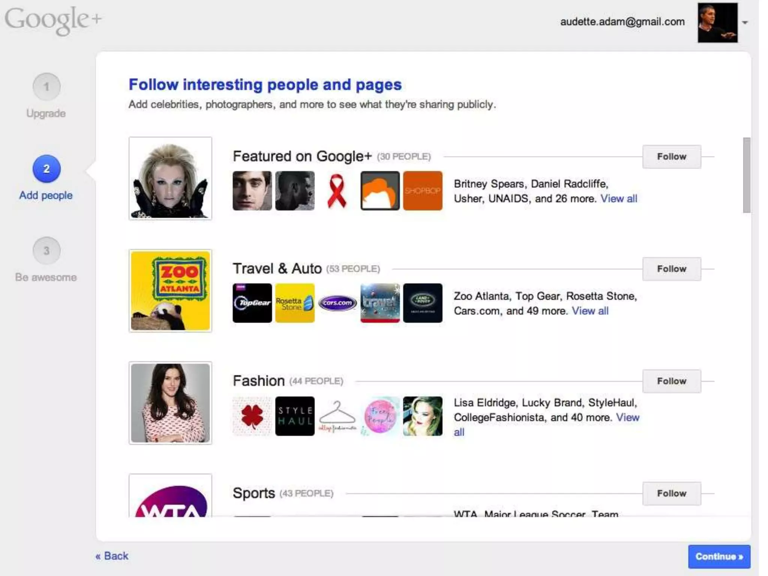View all Travel & Auto pages

590,311
